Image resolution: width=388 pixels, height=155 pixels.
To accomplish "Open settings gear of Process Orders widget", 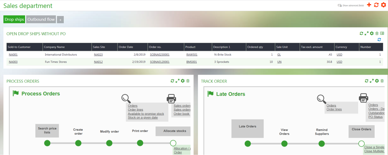I will pos(183,81).
